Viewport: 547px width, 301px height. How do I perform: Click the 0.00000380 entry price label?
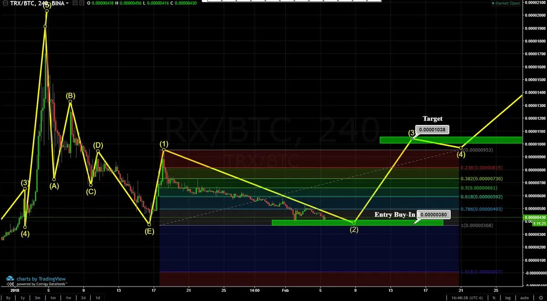tap(433, 214)
